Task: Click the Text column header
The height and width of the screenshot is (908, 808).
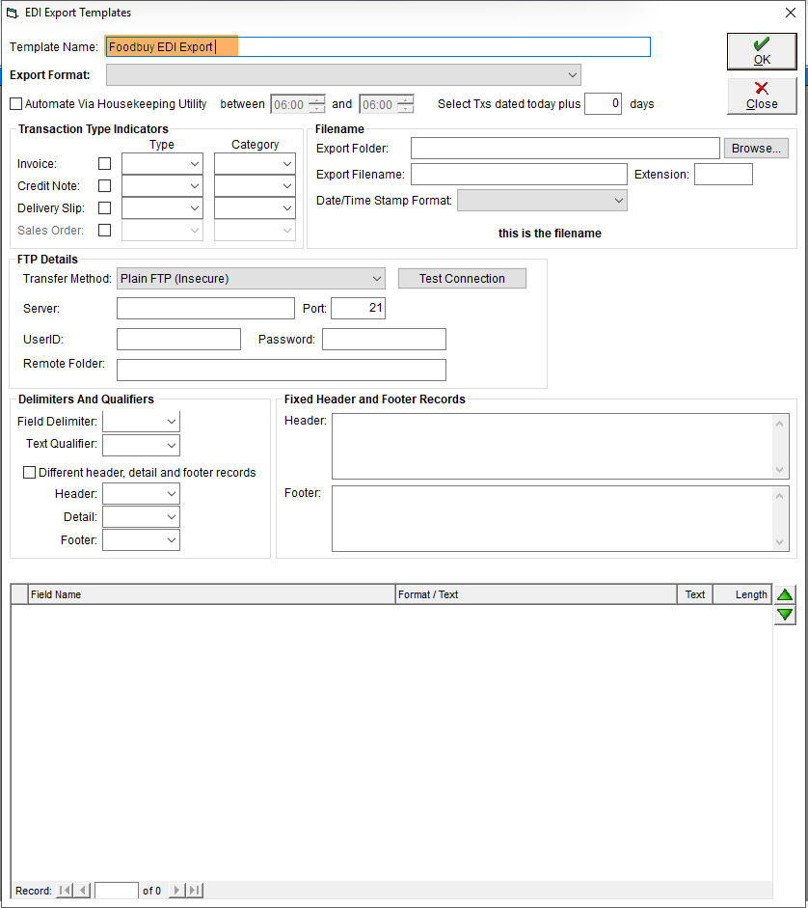Action: click(695, 594)
